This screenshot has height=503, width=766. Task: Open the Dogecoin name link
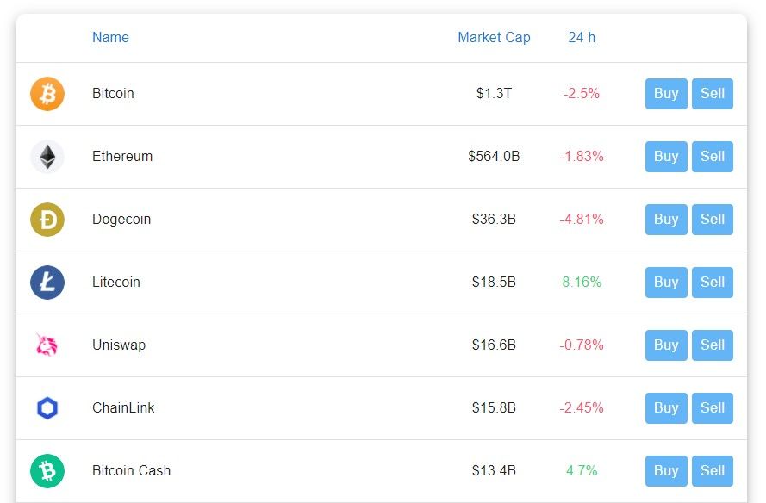pyautogui.click(x=121, y=220)
